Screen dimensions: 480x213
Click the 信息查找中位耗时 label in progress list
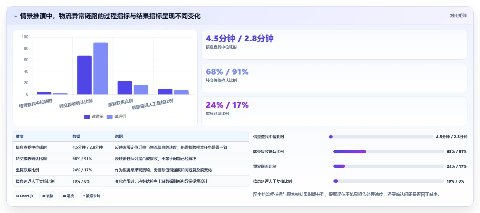click(x=269, y=137)
